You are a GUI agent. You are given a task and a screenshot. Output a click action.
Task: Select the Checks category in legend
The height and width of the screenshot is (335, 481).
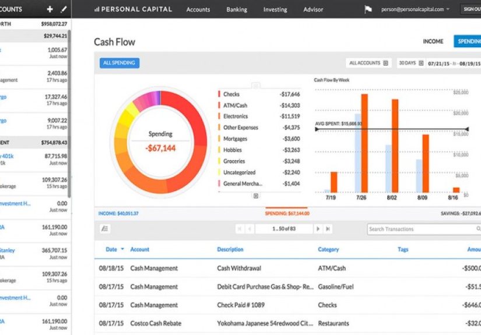[259, 94]
